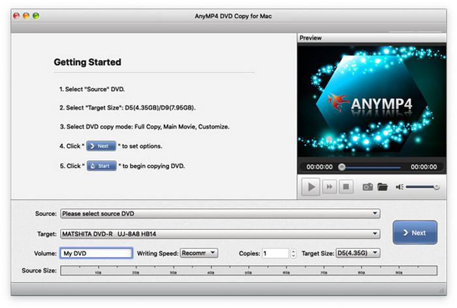Adjust the volume slider knob

tap(436, 187)
